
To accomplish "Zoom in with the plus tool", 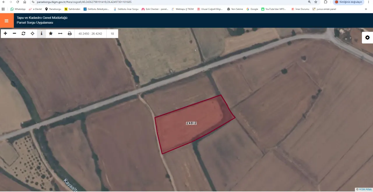I will point(5,33).
